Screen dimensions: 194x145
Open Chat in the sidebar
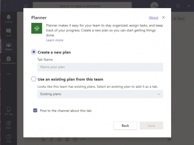pos(9,31)
